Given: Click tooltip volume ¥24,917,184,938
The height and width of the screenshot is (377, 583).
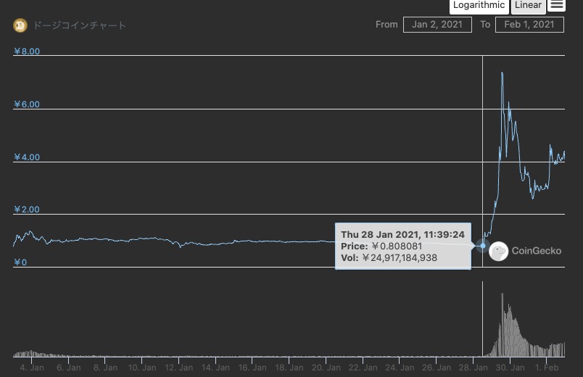Looking at the screenshot, I should tap(400, 257).
